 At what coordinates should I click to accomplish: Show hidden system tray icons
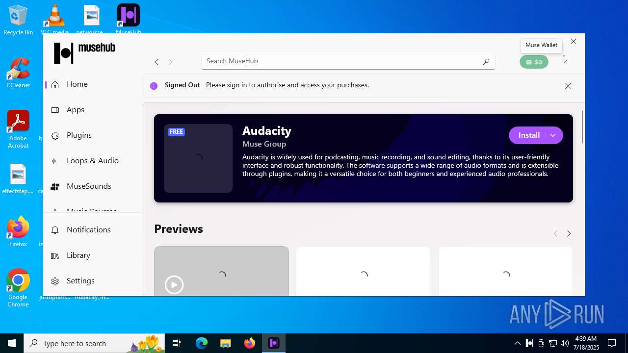coord(518,343)
